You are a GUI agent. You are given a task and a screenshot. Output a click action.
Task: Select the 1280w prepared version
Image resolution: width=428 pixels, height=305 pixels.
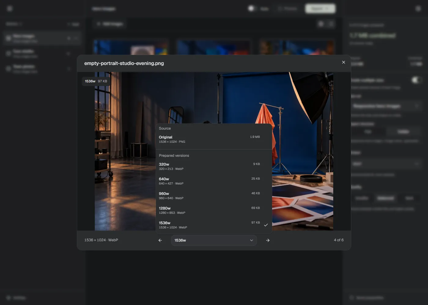214,210
